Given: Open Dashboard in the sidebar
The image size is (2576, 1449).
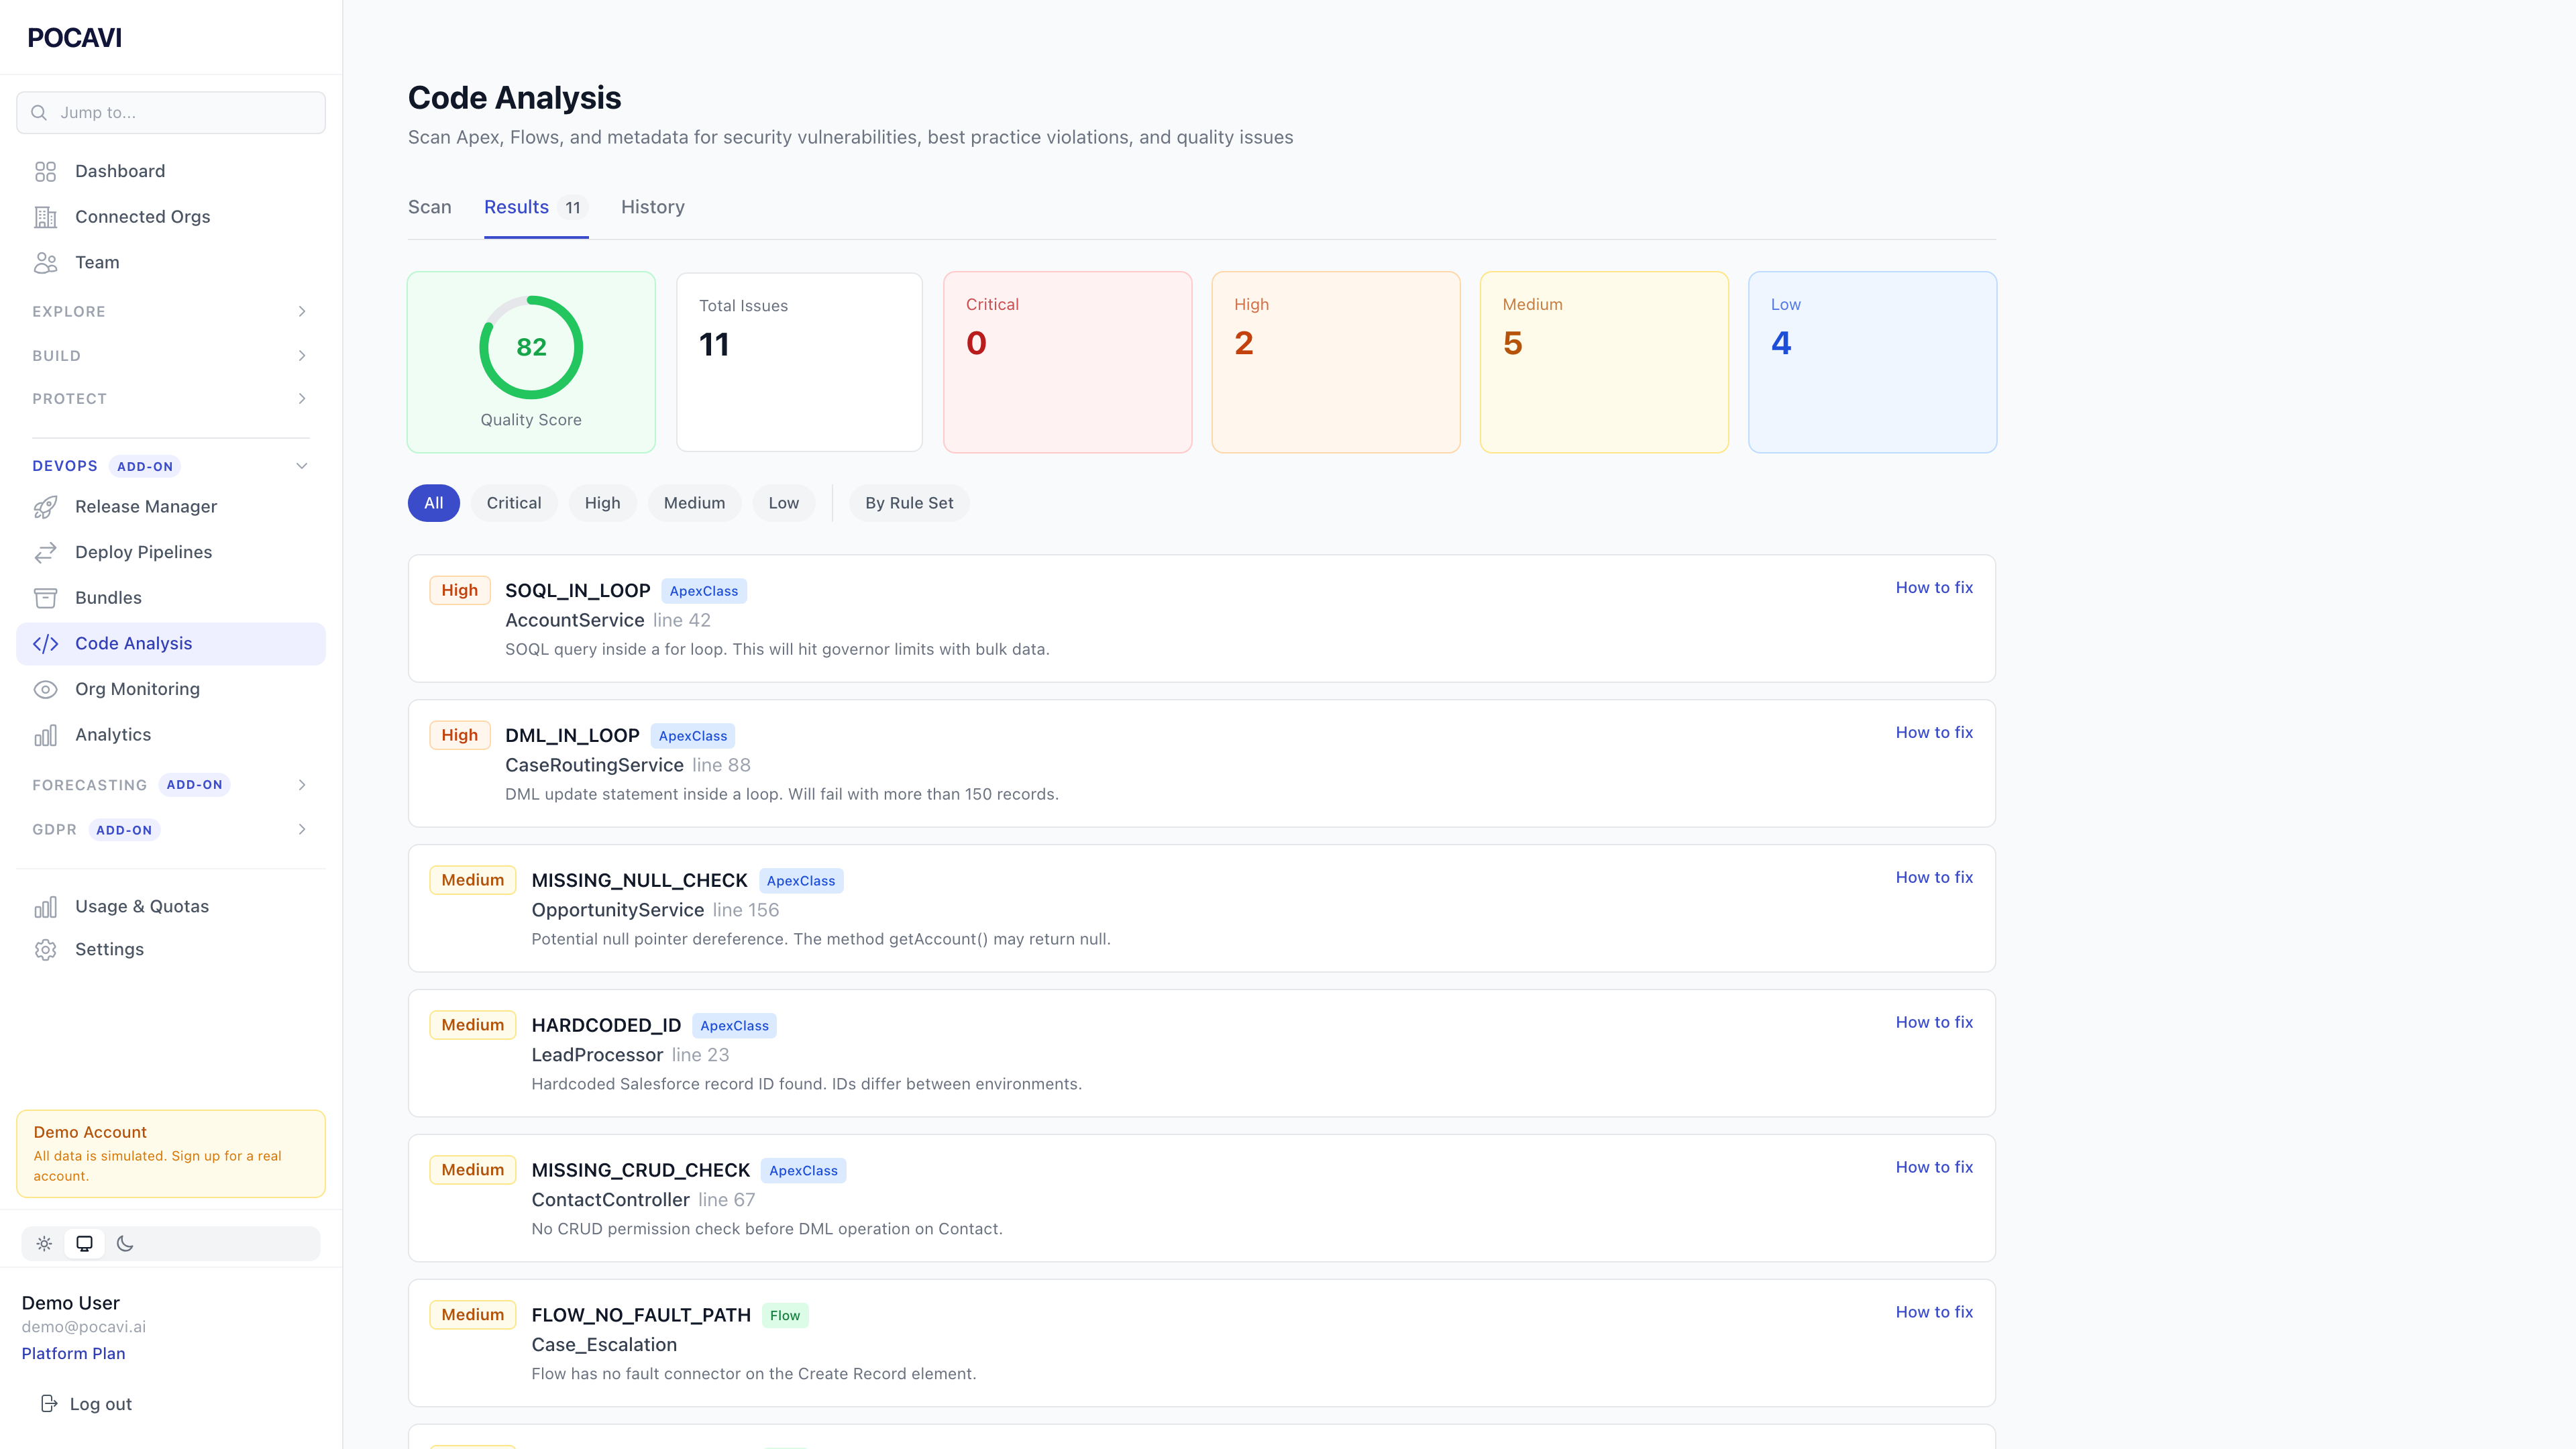Looking at the screenshot, I should pos(171,171).
